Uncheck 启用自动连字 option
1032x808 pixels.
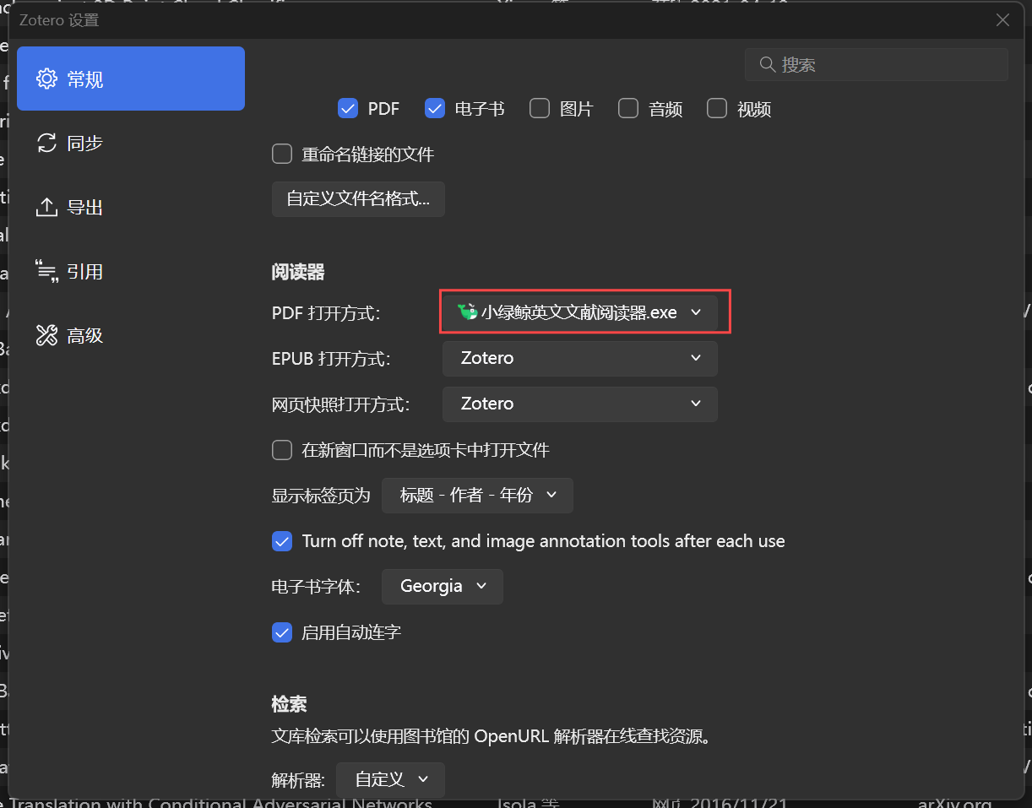pyautogui.click(x=282, y=632)
